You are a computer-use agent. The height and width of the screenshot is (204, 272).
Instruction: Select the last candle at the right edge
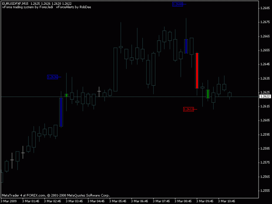click(x=229, y=95)
